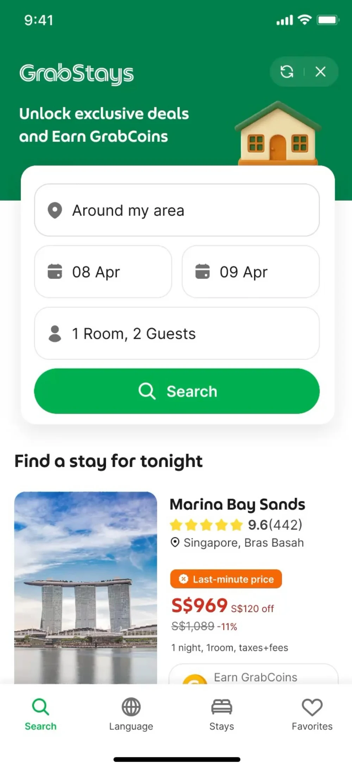
Task: Open the Language tab
Action: click(x=131, y=714)
